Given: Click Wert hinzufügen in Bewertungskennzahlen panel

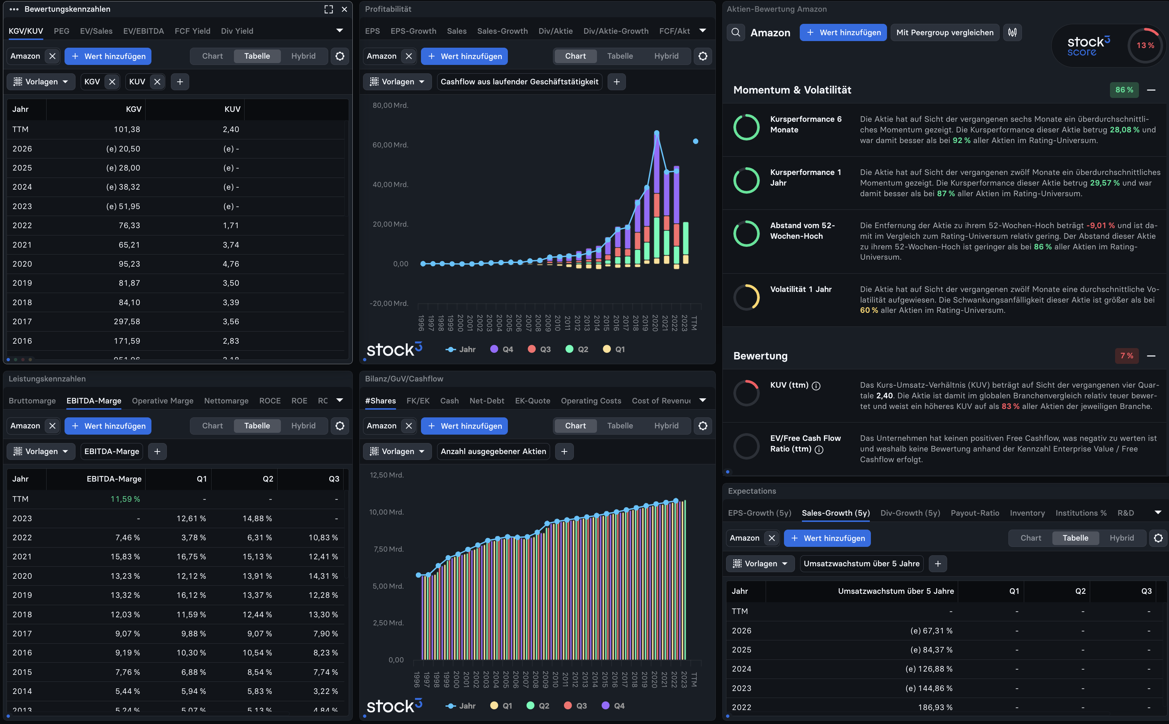Looking at the screenshot, I should pos(108,56).
